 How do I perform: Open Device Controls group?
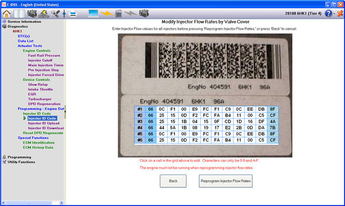tap(36, 79)
